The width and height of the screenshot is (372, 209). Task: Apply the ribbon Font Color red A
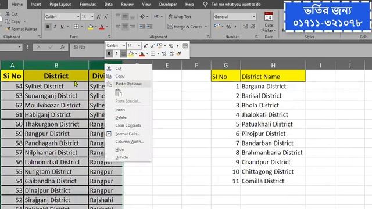[x=102, y=27]
